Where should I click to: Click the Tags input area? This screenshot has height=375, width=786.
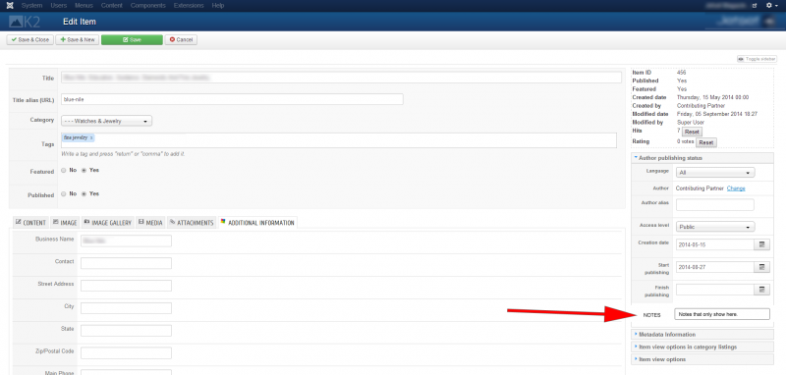tap(339, 140)
